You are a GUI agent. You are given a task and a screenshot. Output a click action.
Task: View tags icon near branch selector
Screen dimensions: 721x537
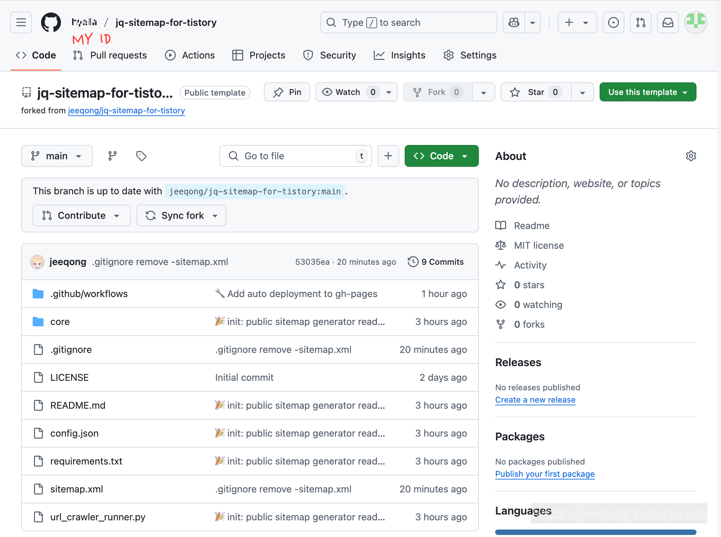(141, 156)
